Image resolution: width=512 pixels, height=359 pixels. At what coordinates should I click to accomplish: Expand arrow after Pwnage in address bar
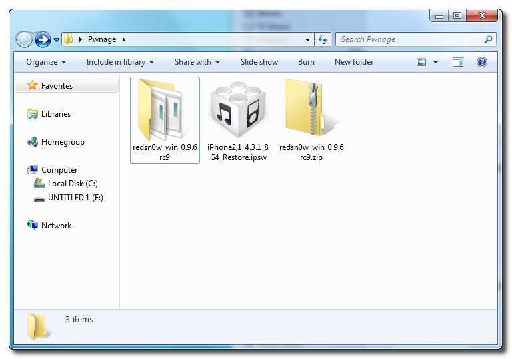coord(124,39)
